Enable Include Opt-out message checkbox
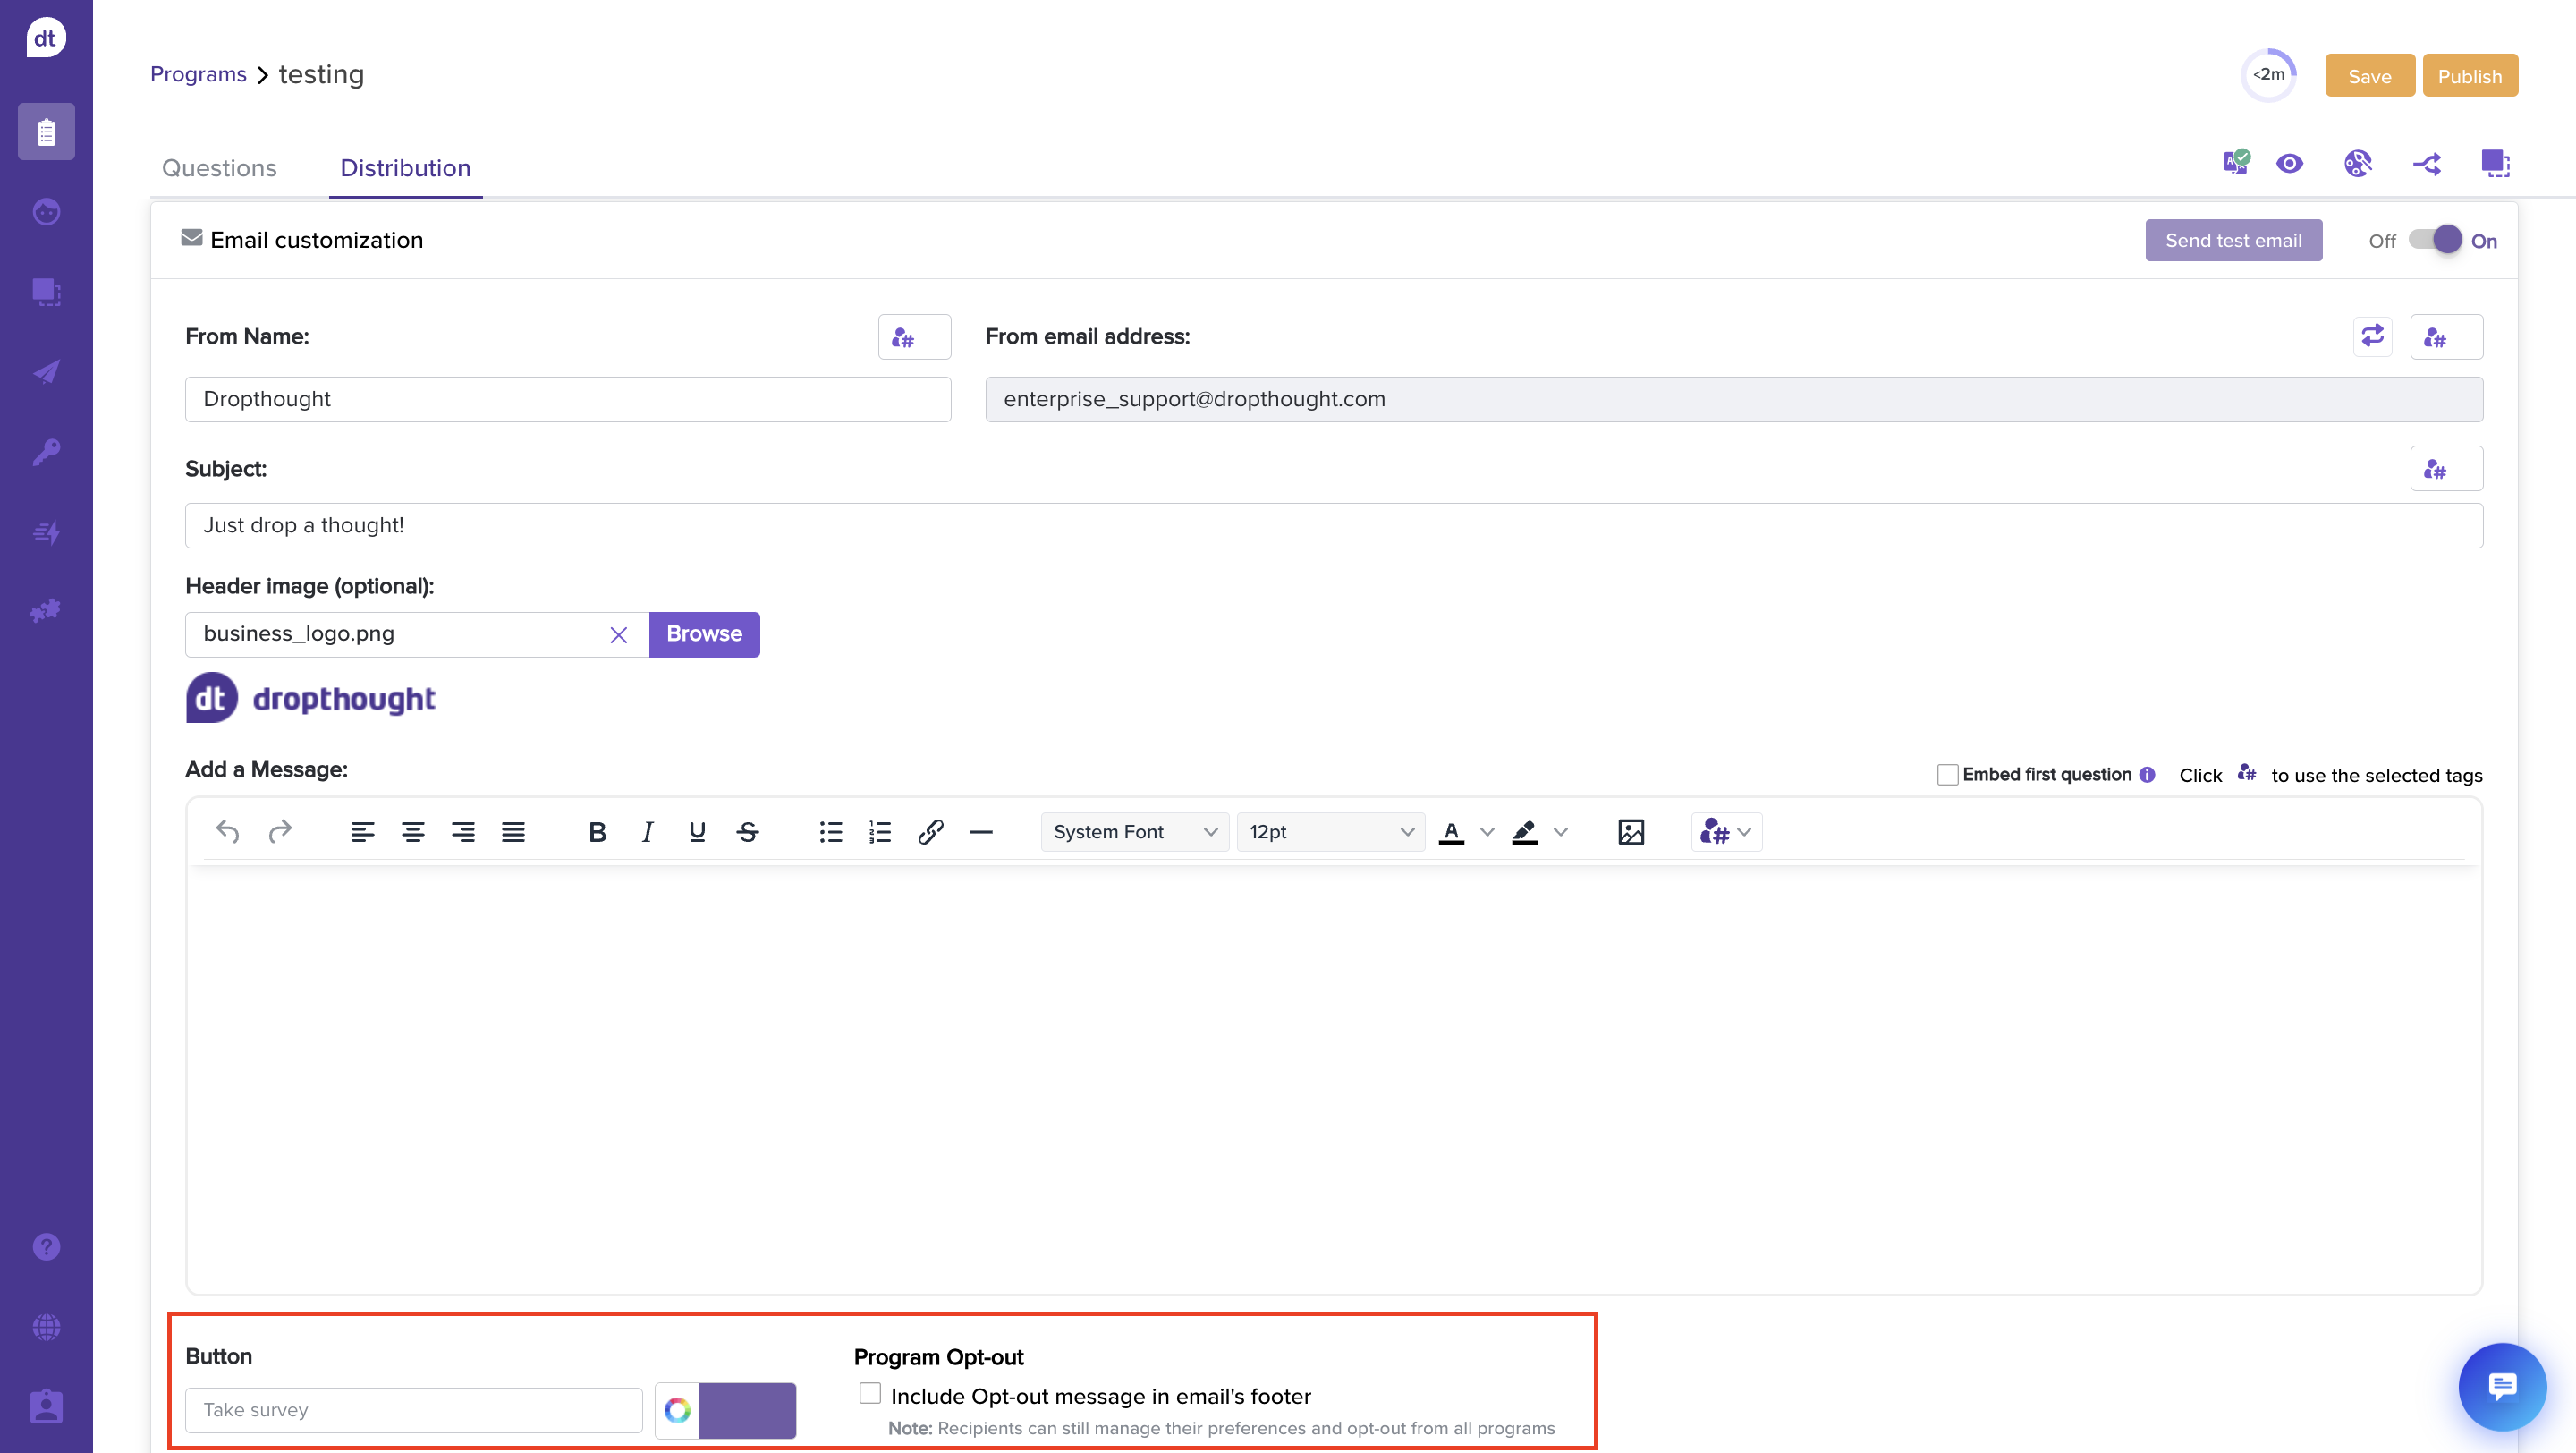Image resolution: width=2576 pixels, height=1453 pixels. [x=870, y=1394]
